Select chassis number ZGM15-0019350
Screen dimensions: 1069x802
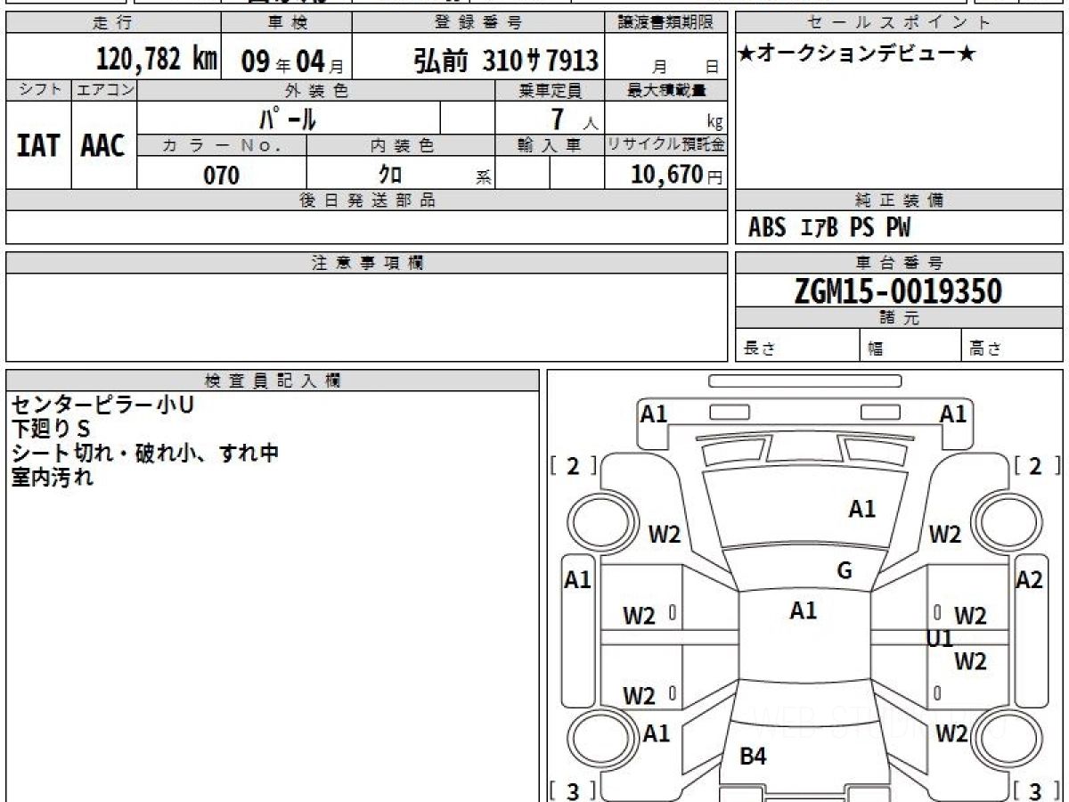(898, 291)
